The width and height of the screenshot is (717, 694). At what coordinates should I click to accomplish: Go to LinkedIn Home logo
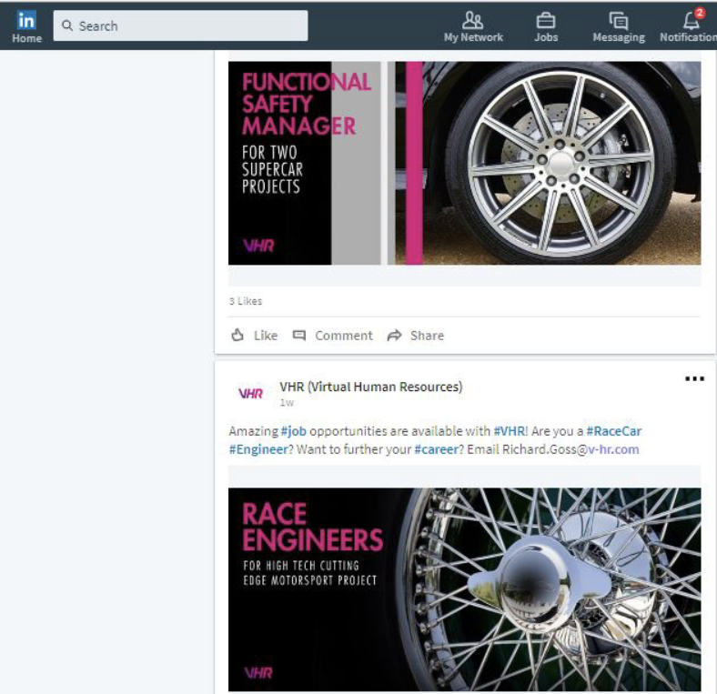[x=26, y=26]
